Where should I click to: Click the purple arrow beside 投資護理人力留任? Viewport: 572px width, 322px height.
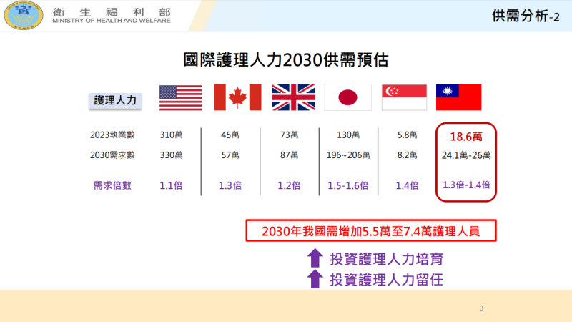315,279
